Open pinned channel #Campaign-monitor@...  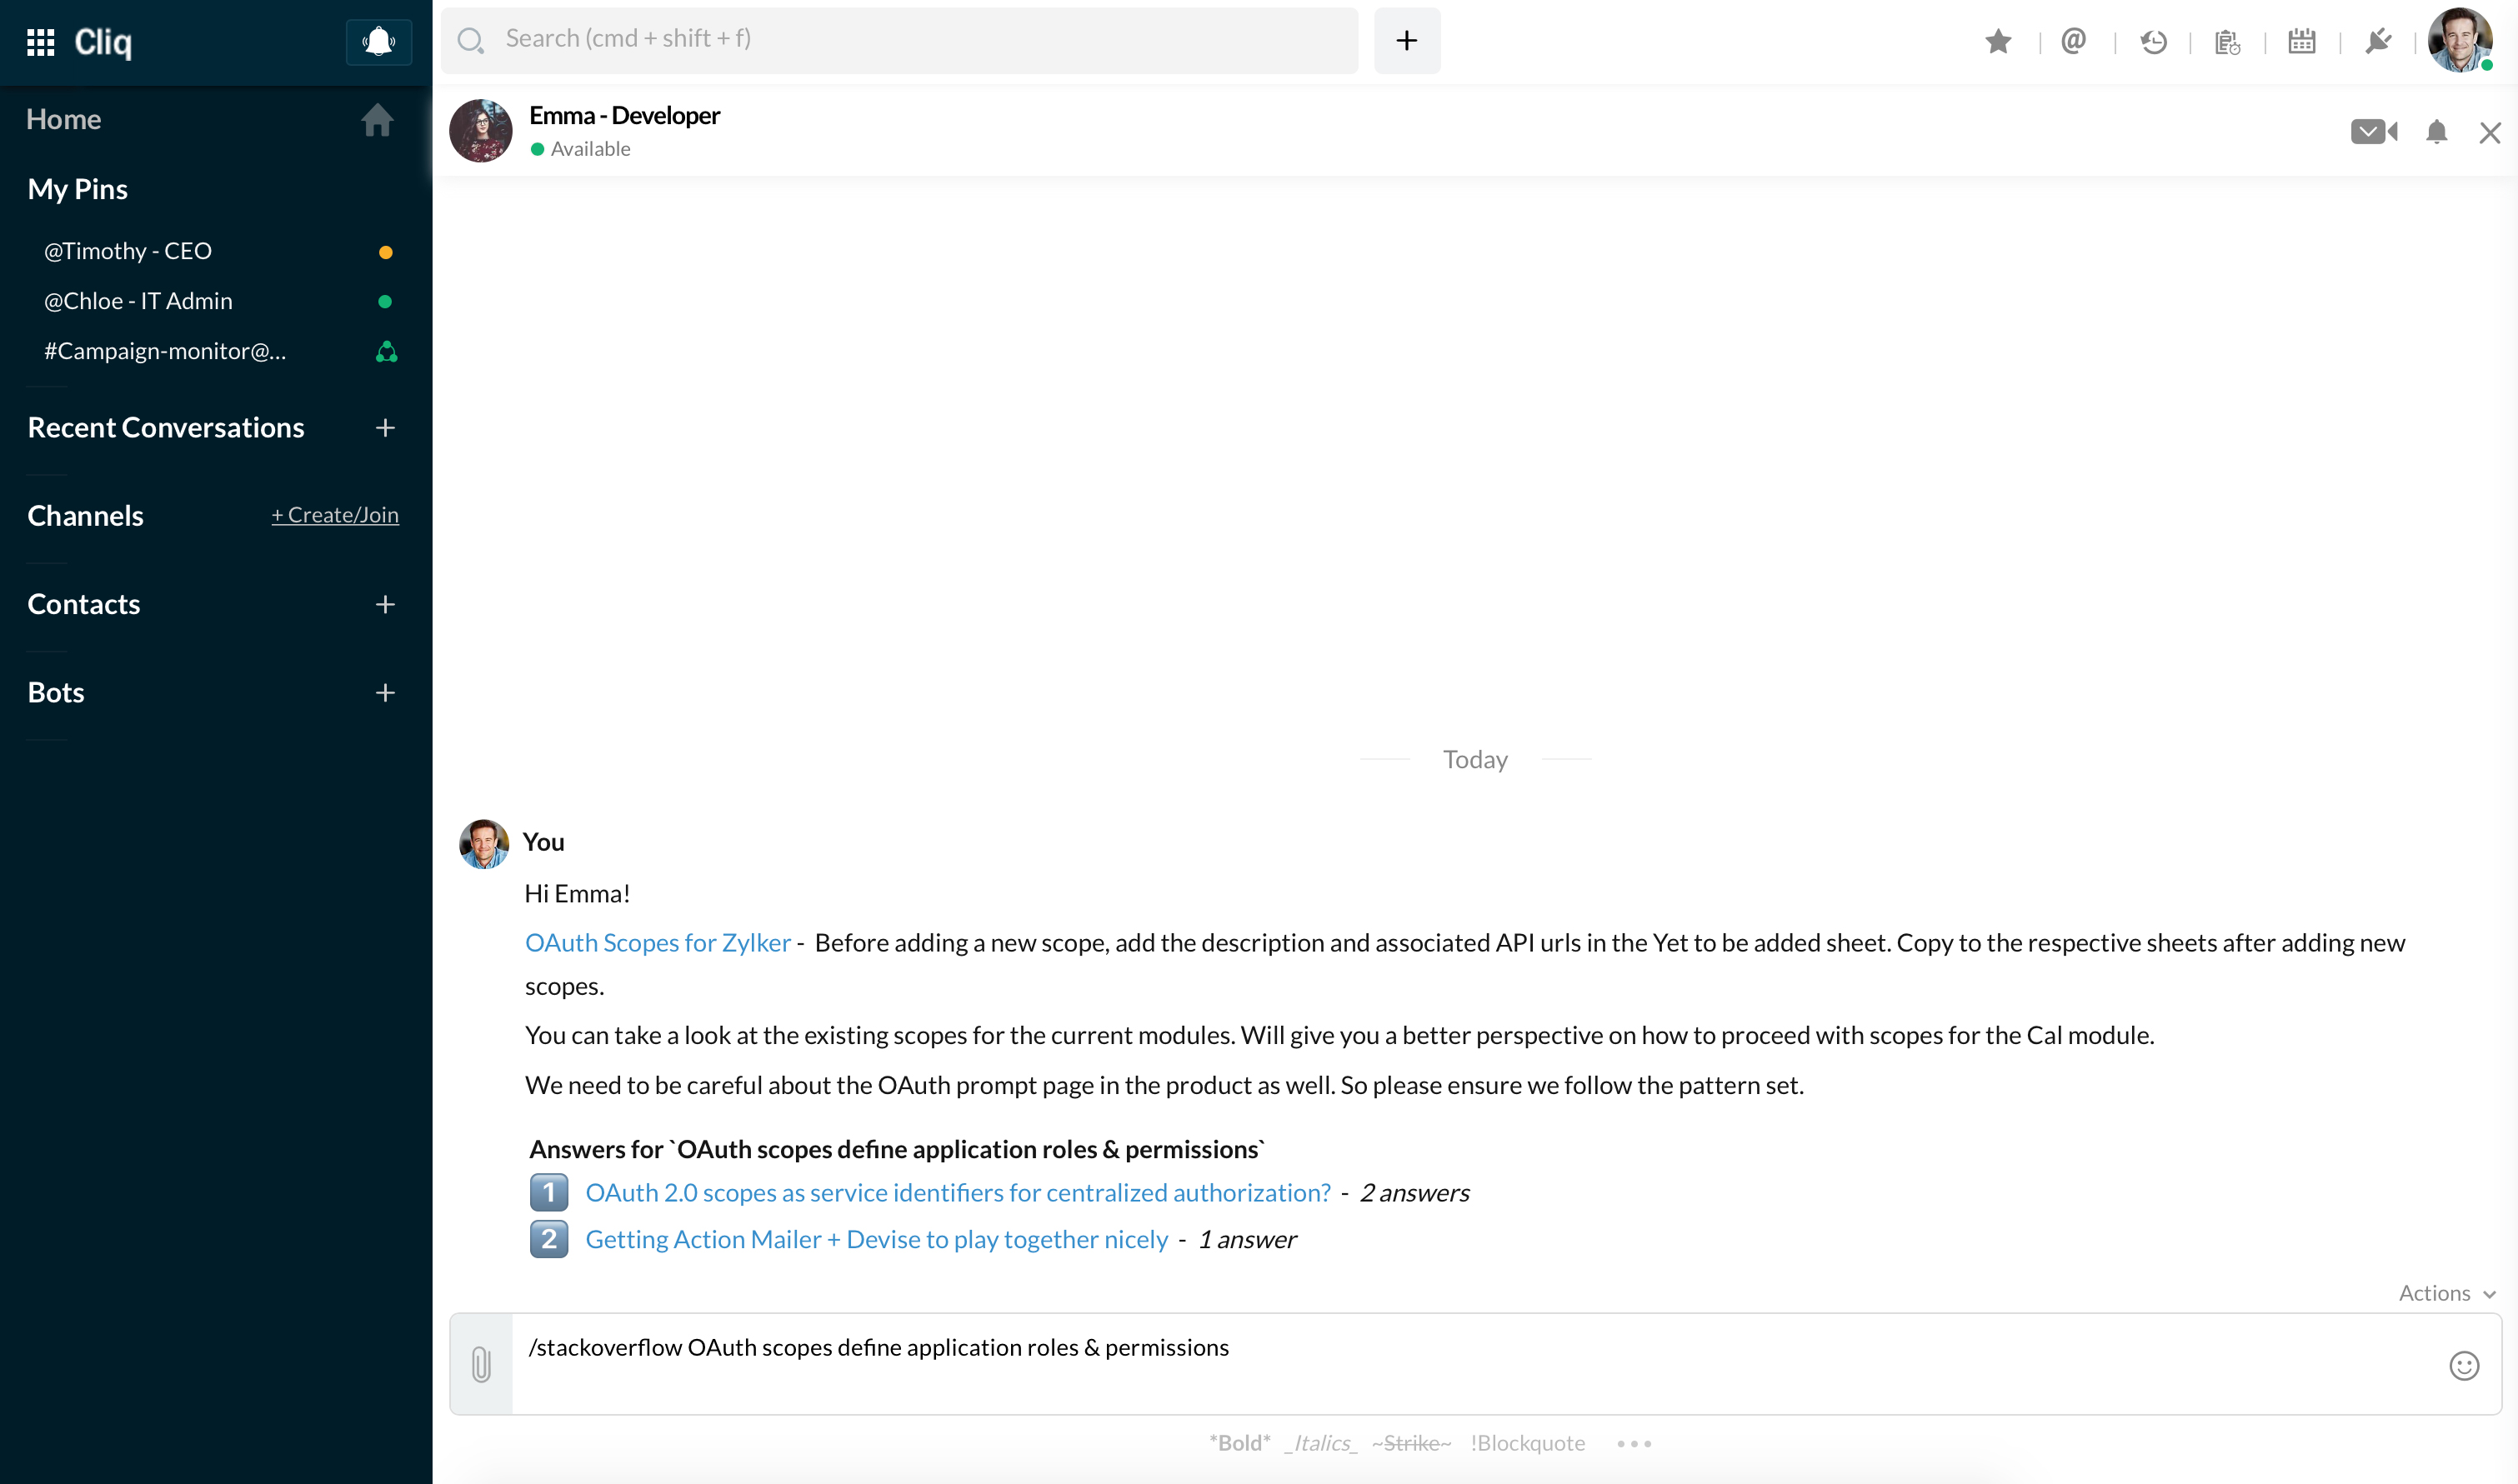click(165, 351)
